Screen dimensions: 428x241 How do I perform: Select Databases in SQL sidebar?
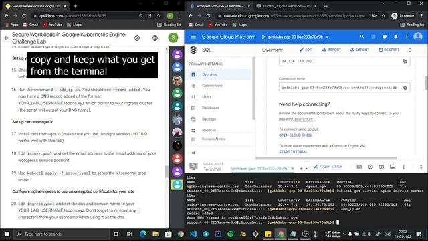219,108
